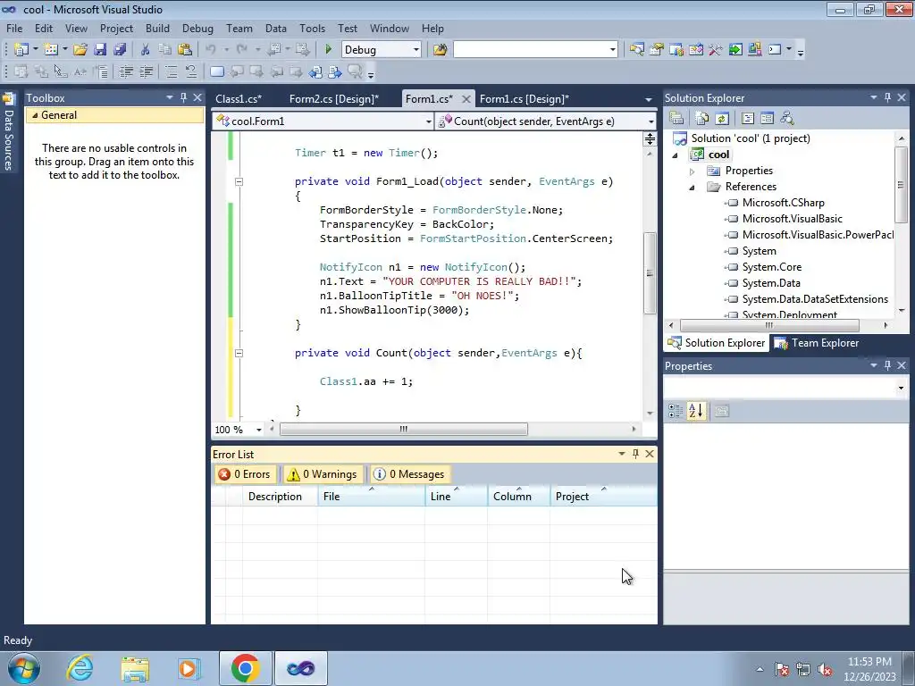915x686 pixels.
Task: Open the Find search combo box dropdown
Action: click(x=613, y=50)
